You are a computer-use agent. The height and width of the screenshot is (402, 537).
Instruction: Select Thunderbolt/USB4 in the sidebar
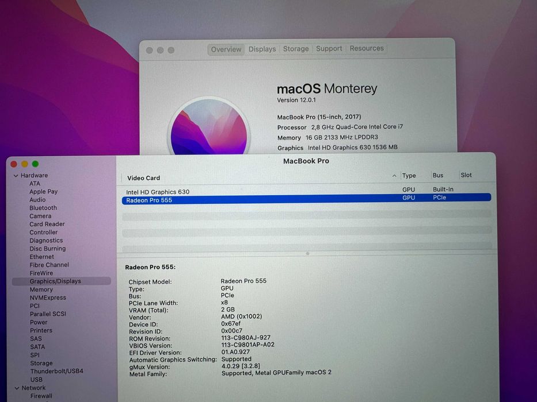point(57,371)
